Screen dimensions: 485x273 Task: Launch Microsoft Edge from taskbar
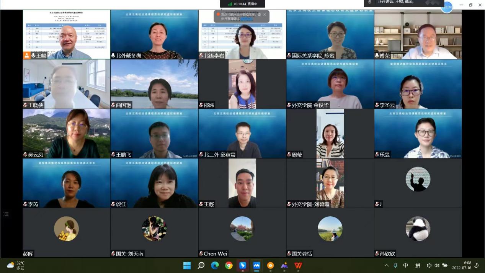(x=215, y=265)
